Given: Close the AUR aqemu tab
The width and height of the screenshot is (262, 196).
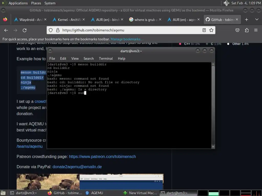Looking at the screenshot, I should point(199,19).
